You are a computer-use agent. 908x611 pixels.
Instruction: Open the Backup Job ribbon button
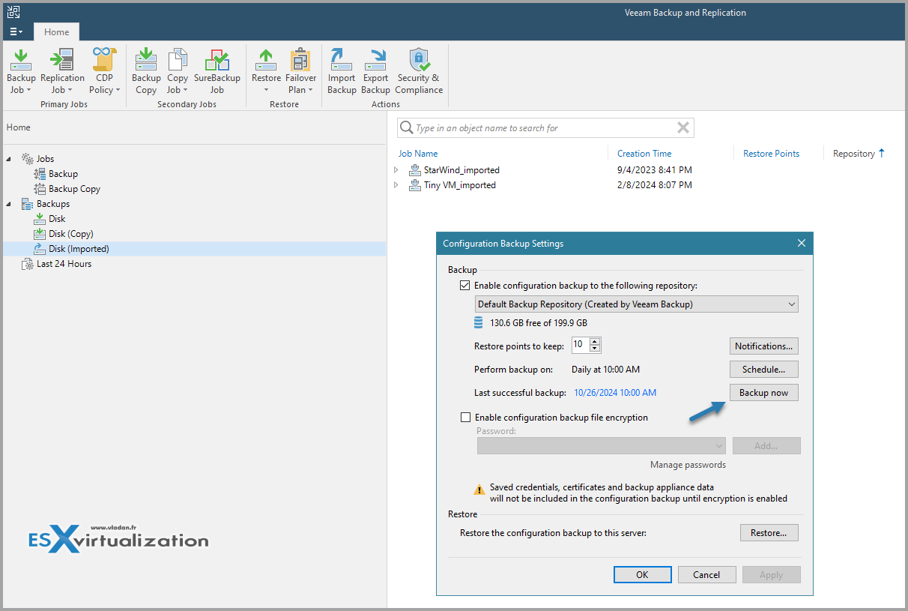point(21,71)
